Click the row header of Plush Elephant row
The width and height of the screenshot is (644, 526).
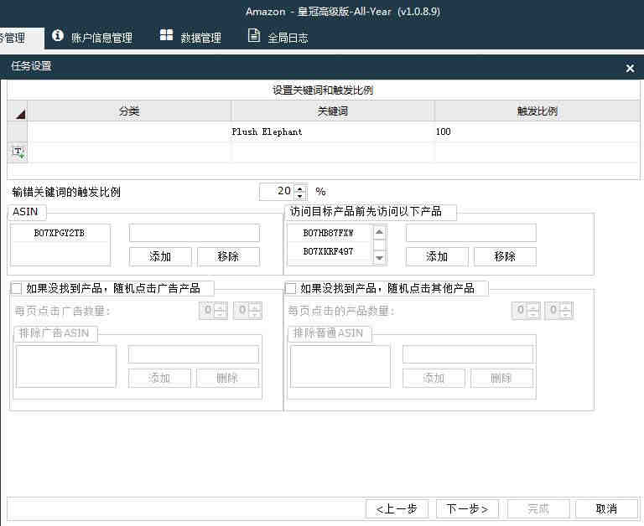(x=18, y=131)
